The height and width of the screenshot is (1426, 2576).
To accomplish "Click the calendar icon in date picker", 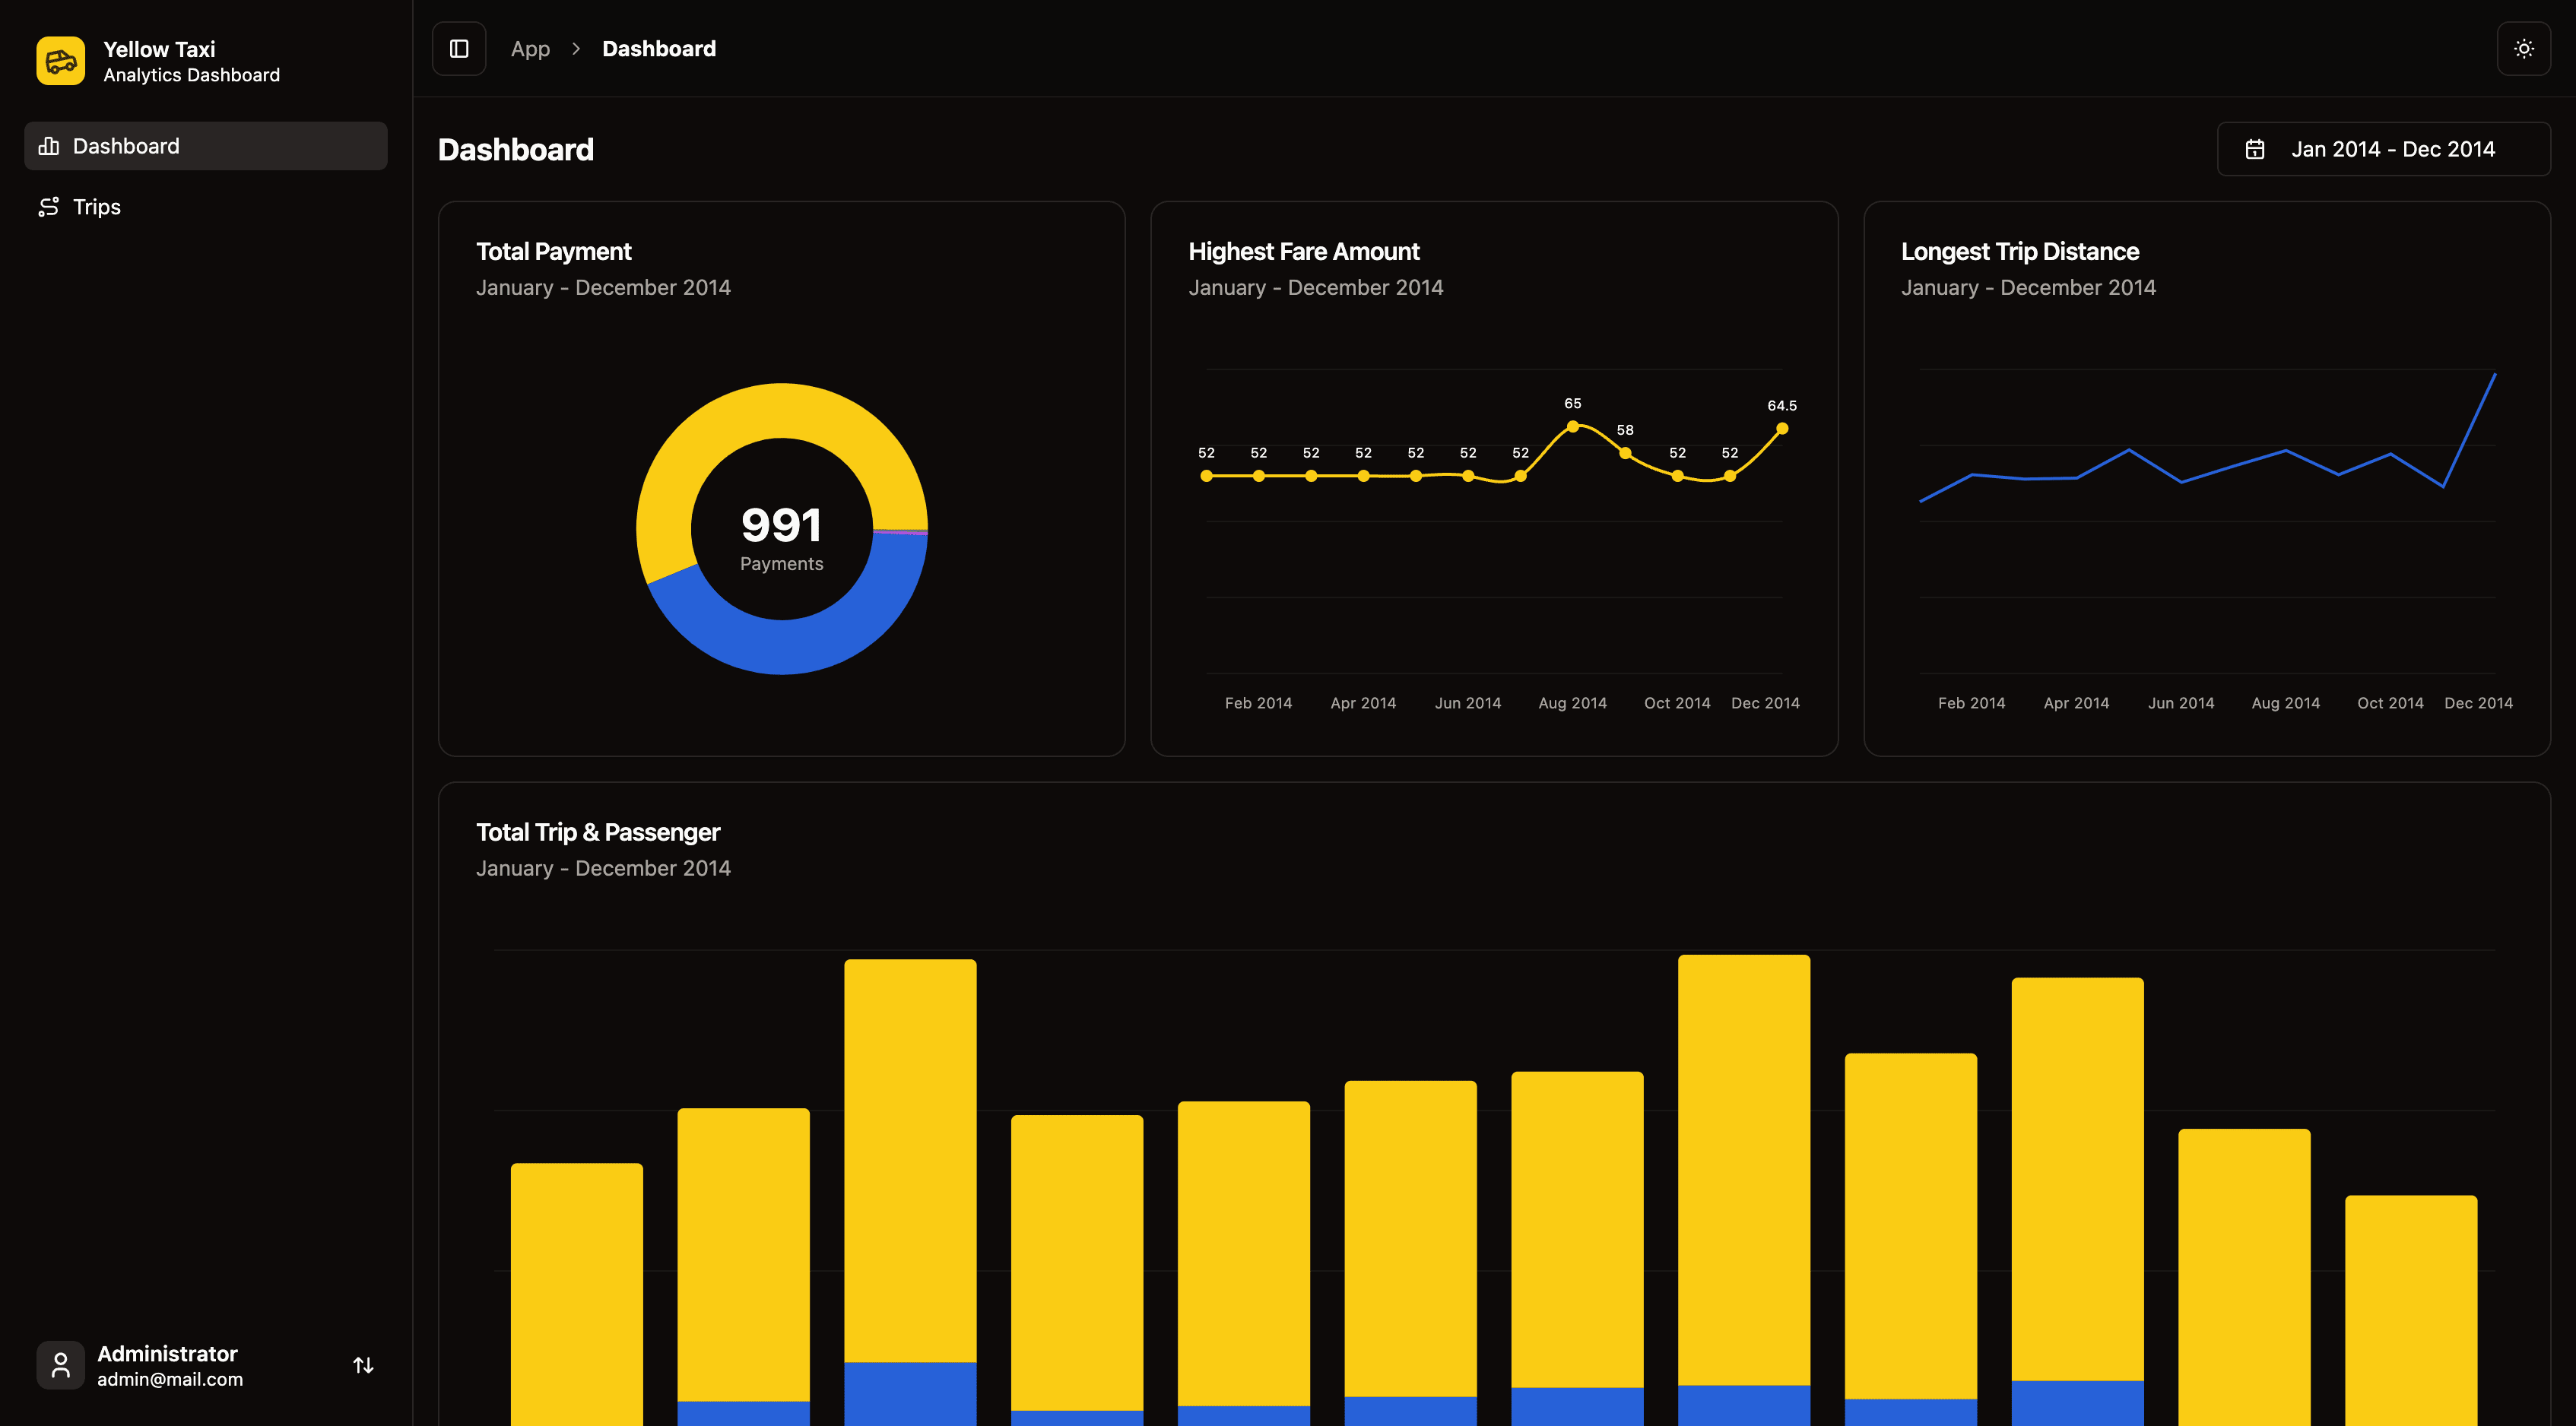I will tap(2255, 149).
